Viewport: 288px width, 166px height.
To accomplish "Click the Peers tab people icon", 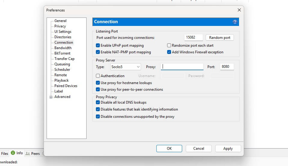I will click(28, 153).
